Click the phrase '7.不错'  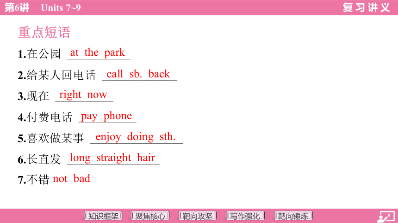point(33,180)
